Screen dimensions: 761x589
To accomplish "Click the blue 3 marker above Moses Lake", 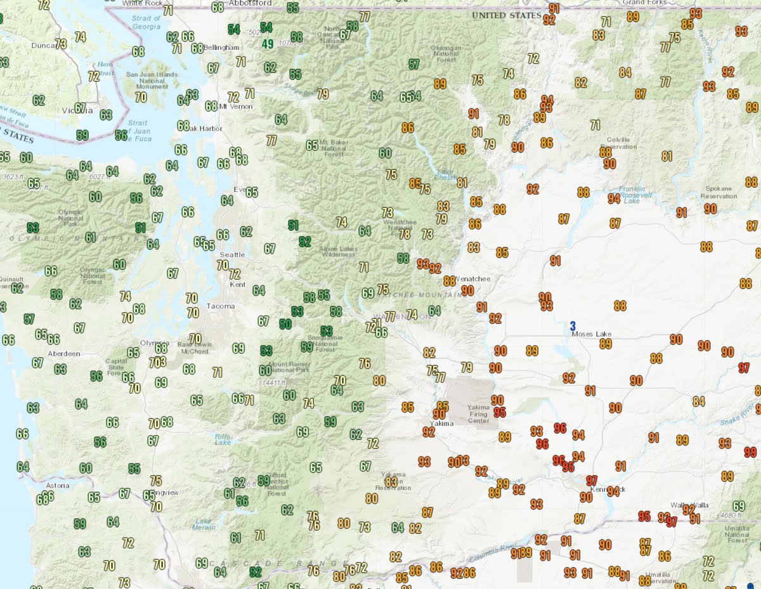I will point(573,325).
